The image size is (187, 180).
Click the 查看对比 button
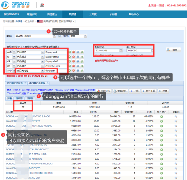click(x=120, y=91)
